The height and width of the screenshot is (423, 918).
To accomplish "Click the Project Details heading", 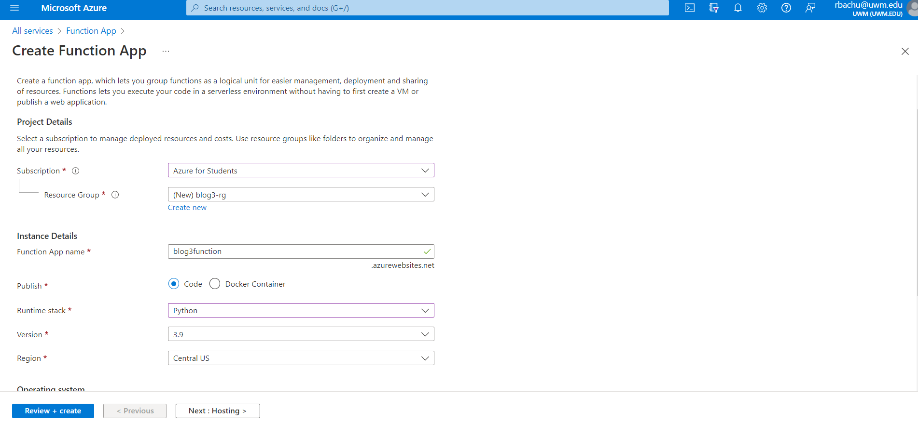I will pyautogui.click(x=44, y=122).
